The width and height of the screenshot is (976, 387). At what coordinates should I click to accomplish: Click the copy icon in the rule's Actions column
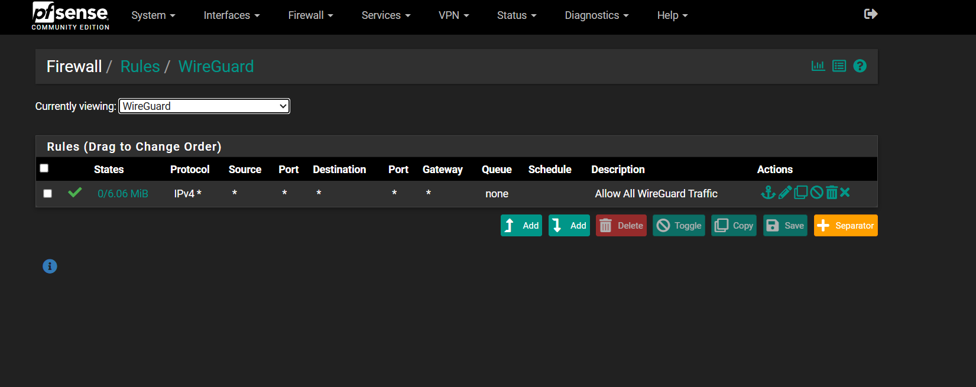coord(800,193)
